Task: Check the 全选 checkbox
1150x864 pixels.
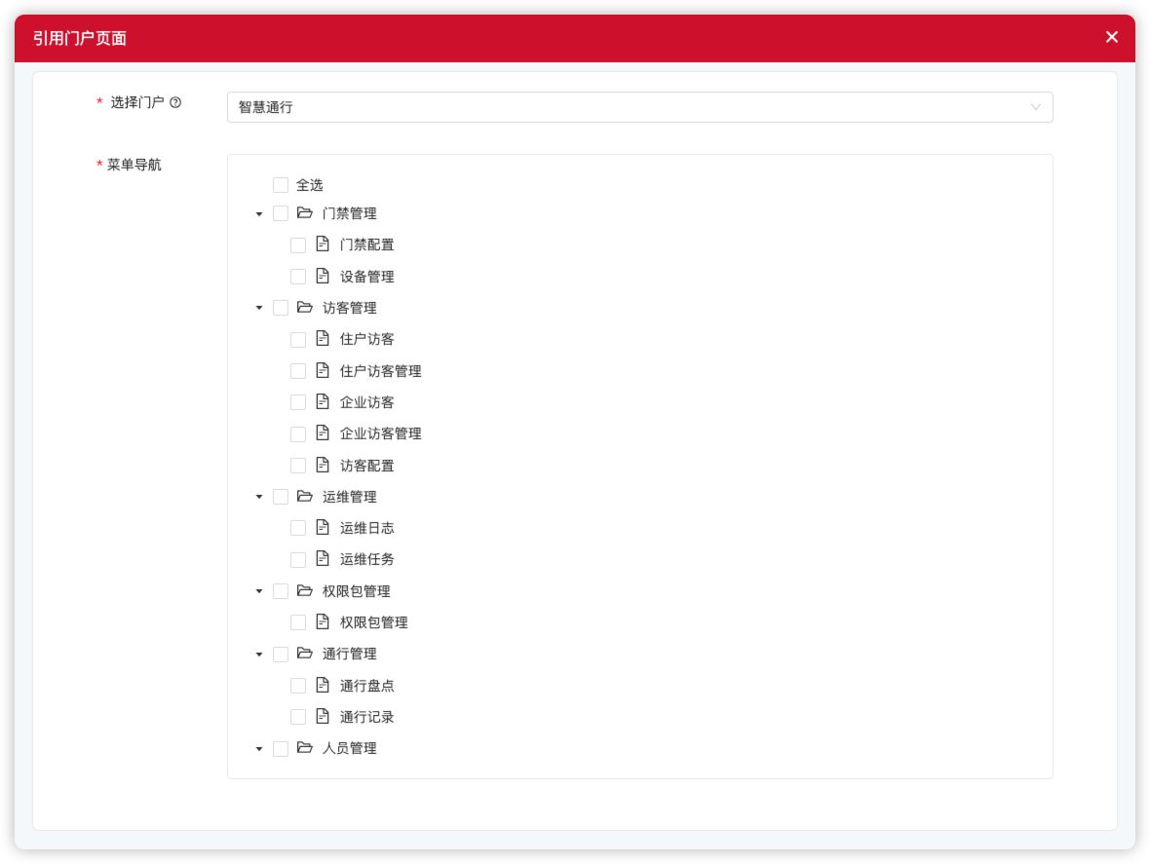Action: coord(281,185)
